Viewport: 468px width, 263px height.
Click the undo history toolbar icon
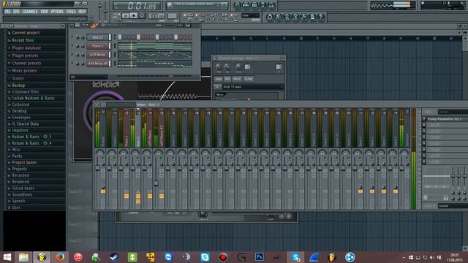click(x=270, y=17)
